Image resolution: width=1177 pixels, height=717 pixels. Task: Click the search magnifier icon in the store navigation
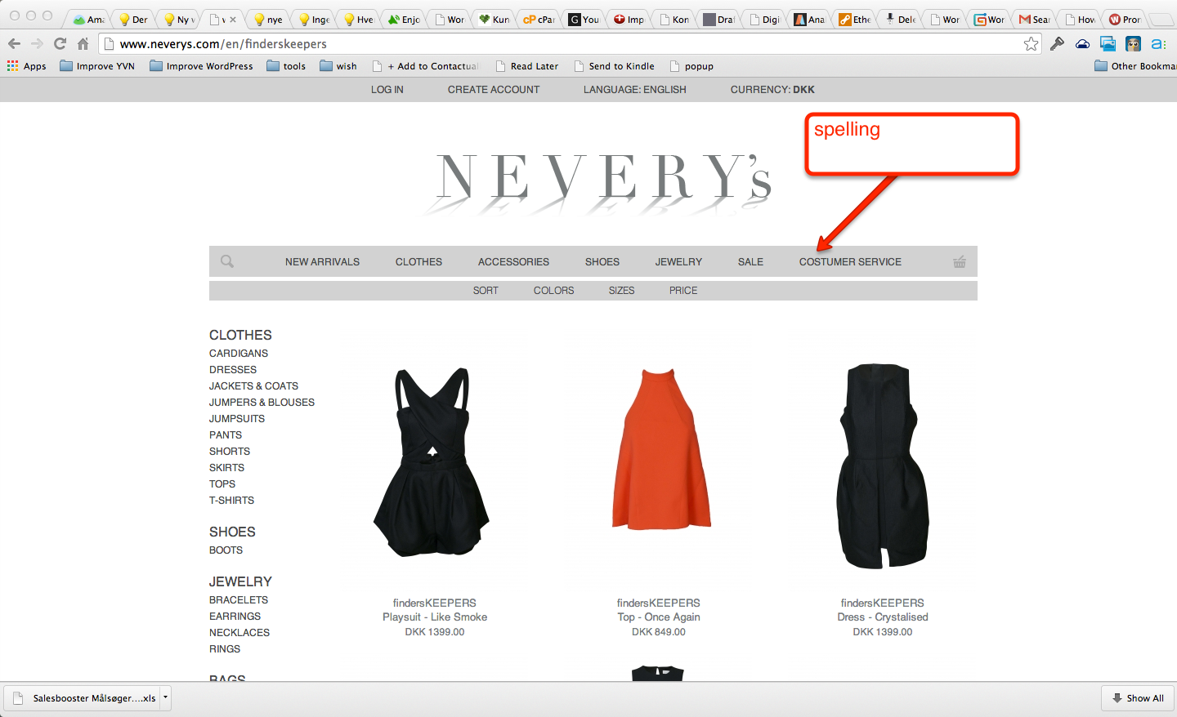pos(227,261)
